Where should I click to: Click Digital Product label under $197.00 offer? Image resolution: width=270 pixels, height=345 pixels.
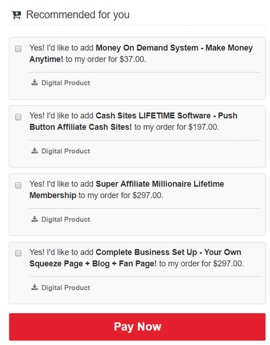[x=66, y=151]
